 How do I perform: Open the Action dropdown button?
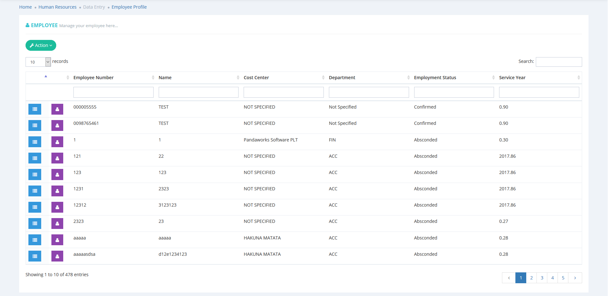(41, 45)
